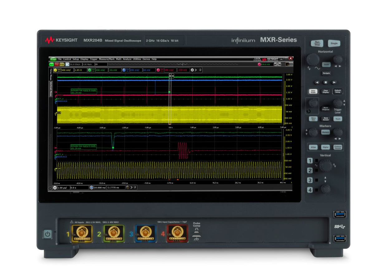This screenshot has height=278, width=376.
Task: Click the zoom magnifier icon in horizontal bar
Action: tap(91, 188)
